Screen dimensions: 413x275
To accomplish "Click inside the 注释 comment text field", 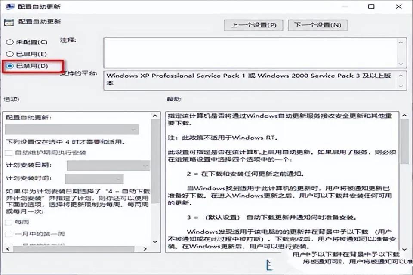I will click(250, 52).
